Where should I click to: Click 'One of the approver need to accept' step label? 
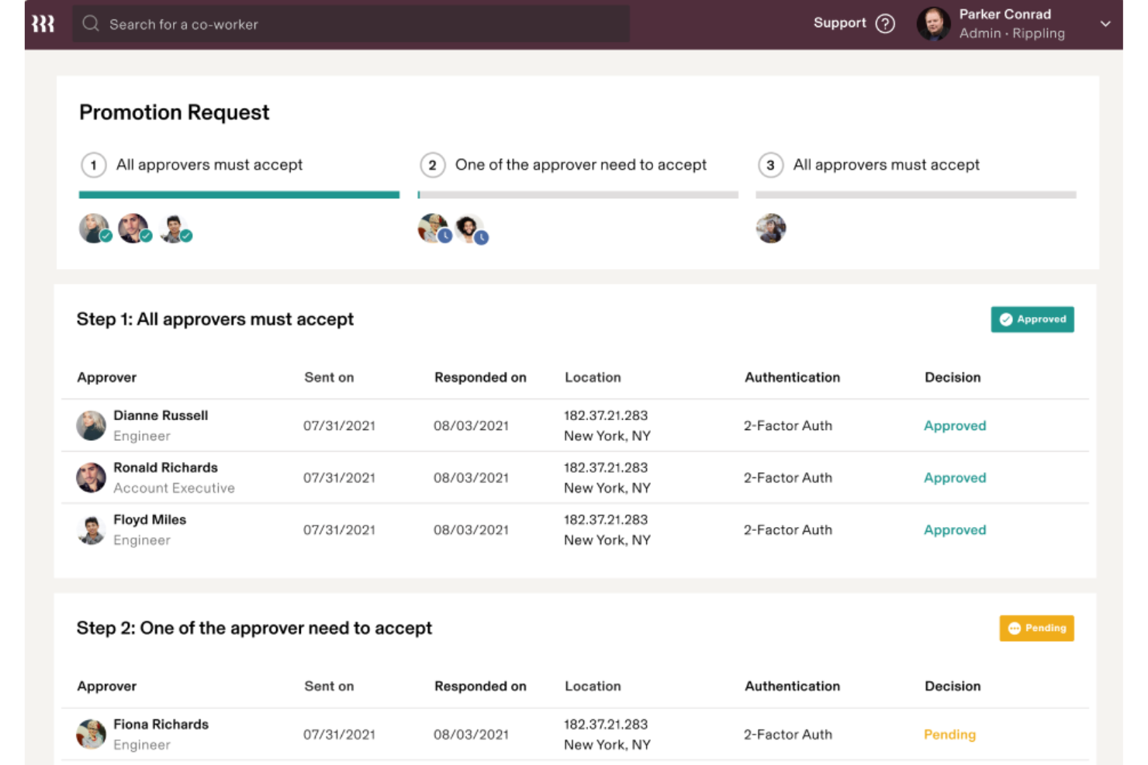[581, 165]
